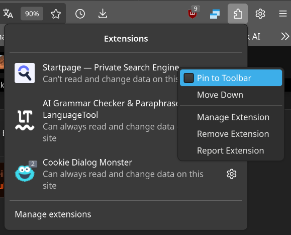Open Cookie Dialog Monster gear settings
This screenshot has height=235, width=291.
(231, 174)
